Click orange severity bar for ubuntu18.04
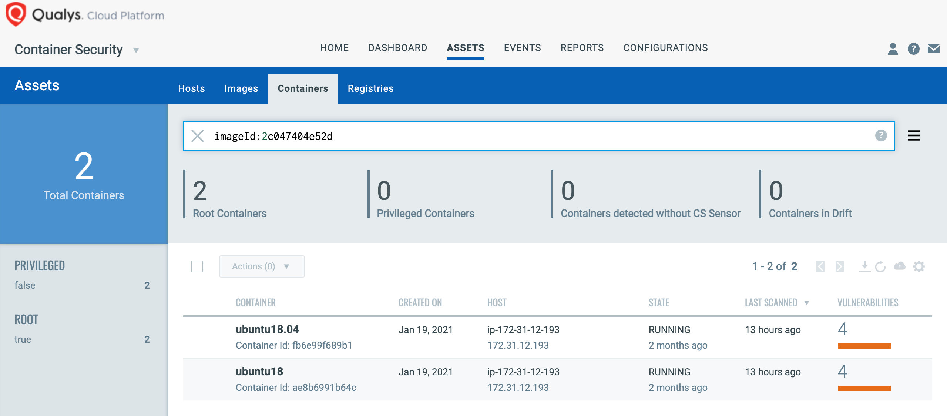Image resolution: width=947 pixels, height=416 pixels. point(864,346)
